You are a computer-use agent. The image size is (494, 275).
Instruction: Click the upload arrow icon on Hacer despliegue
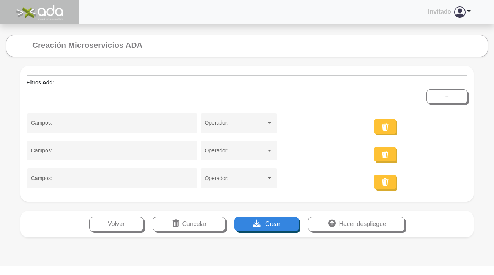pos(332,223)
